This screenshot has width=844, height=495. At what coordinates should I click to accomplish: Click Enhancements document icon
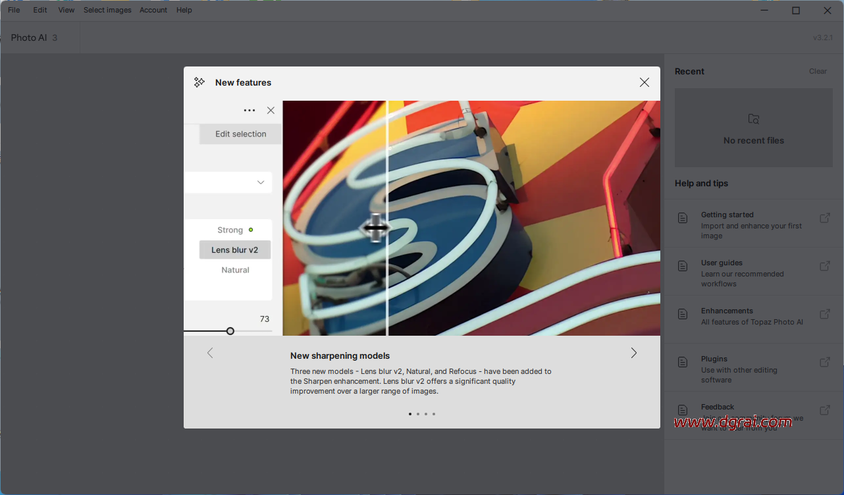click(x=683, y=314)
